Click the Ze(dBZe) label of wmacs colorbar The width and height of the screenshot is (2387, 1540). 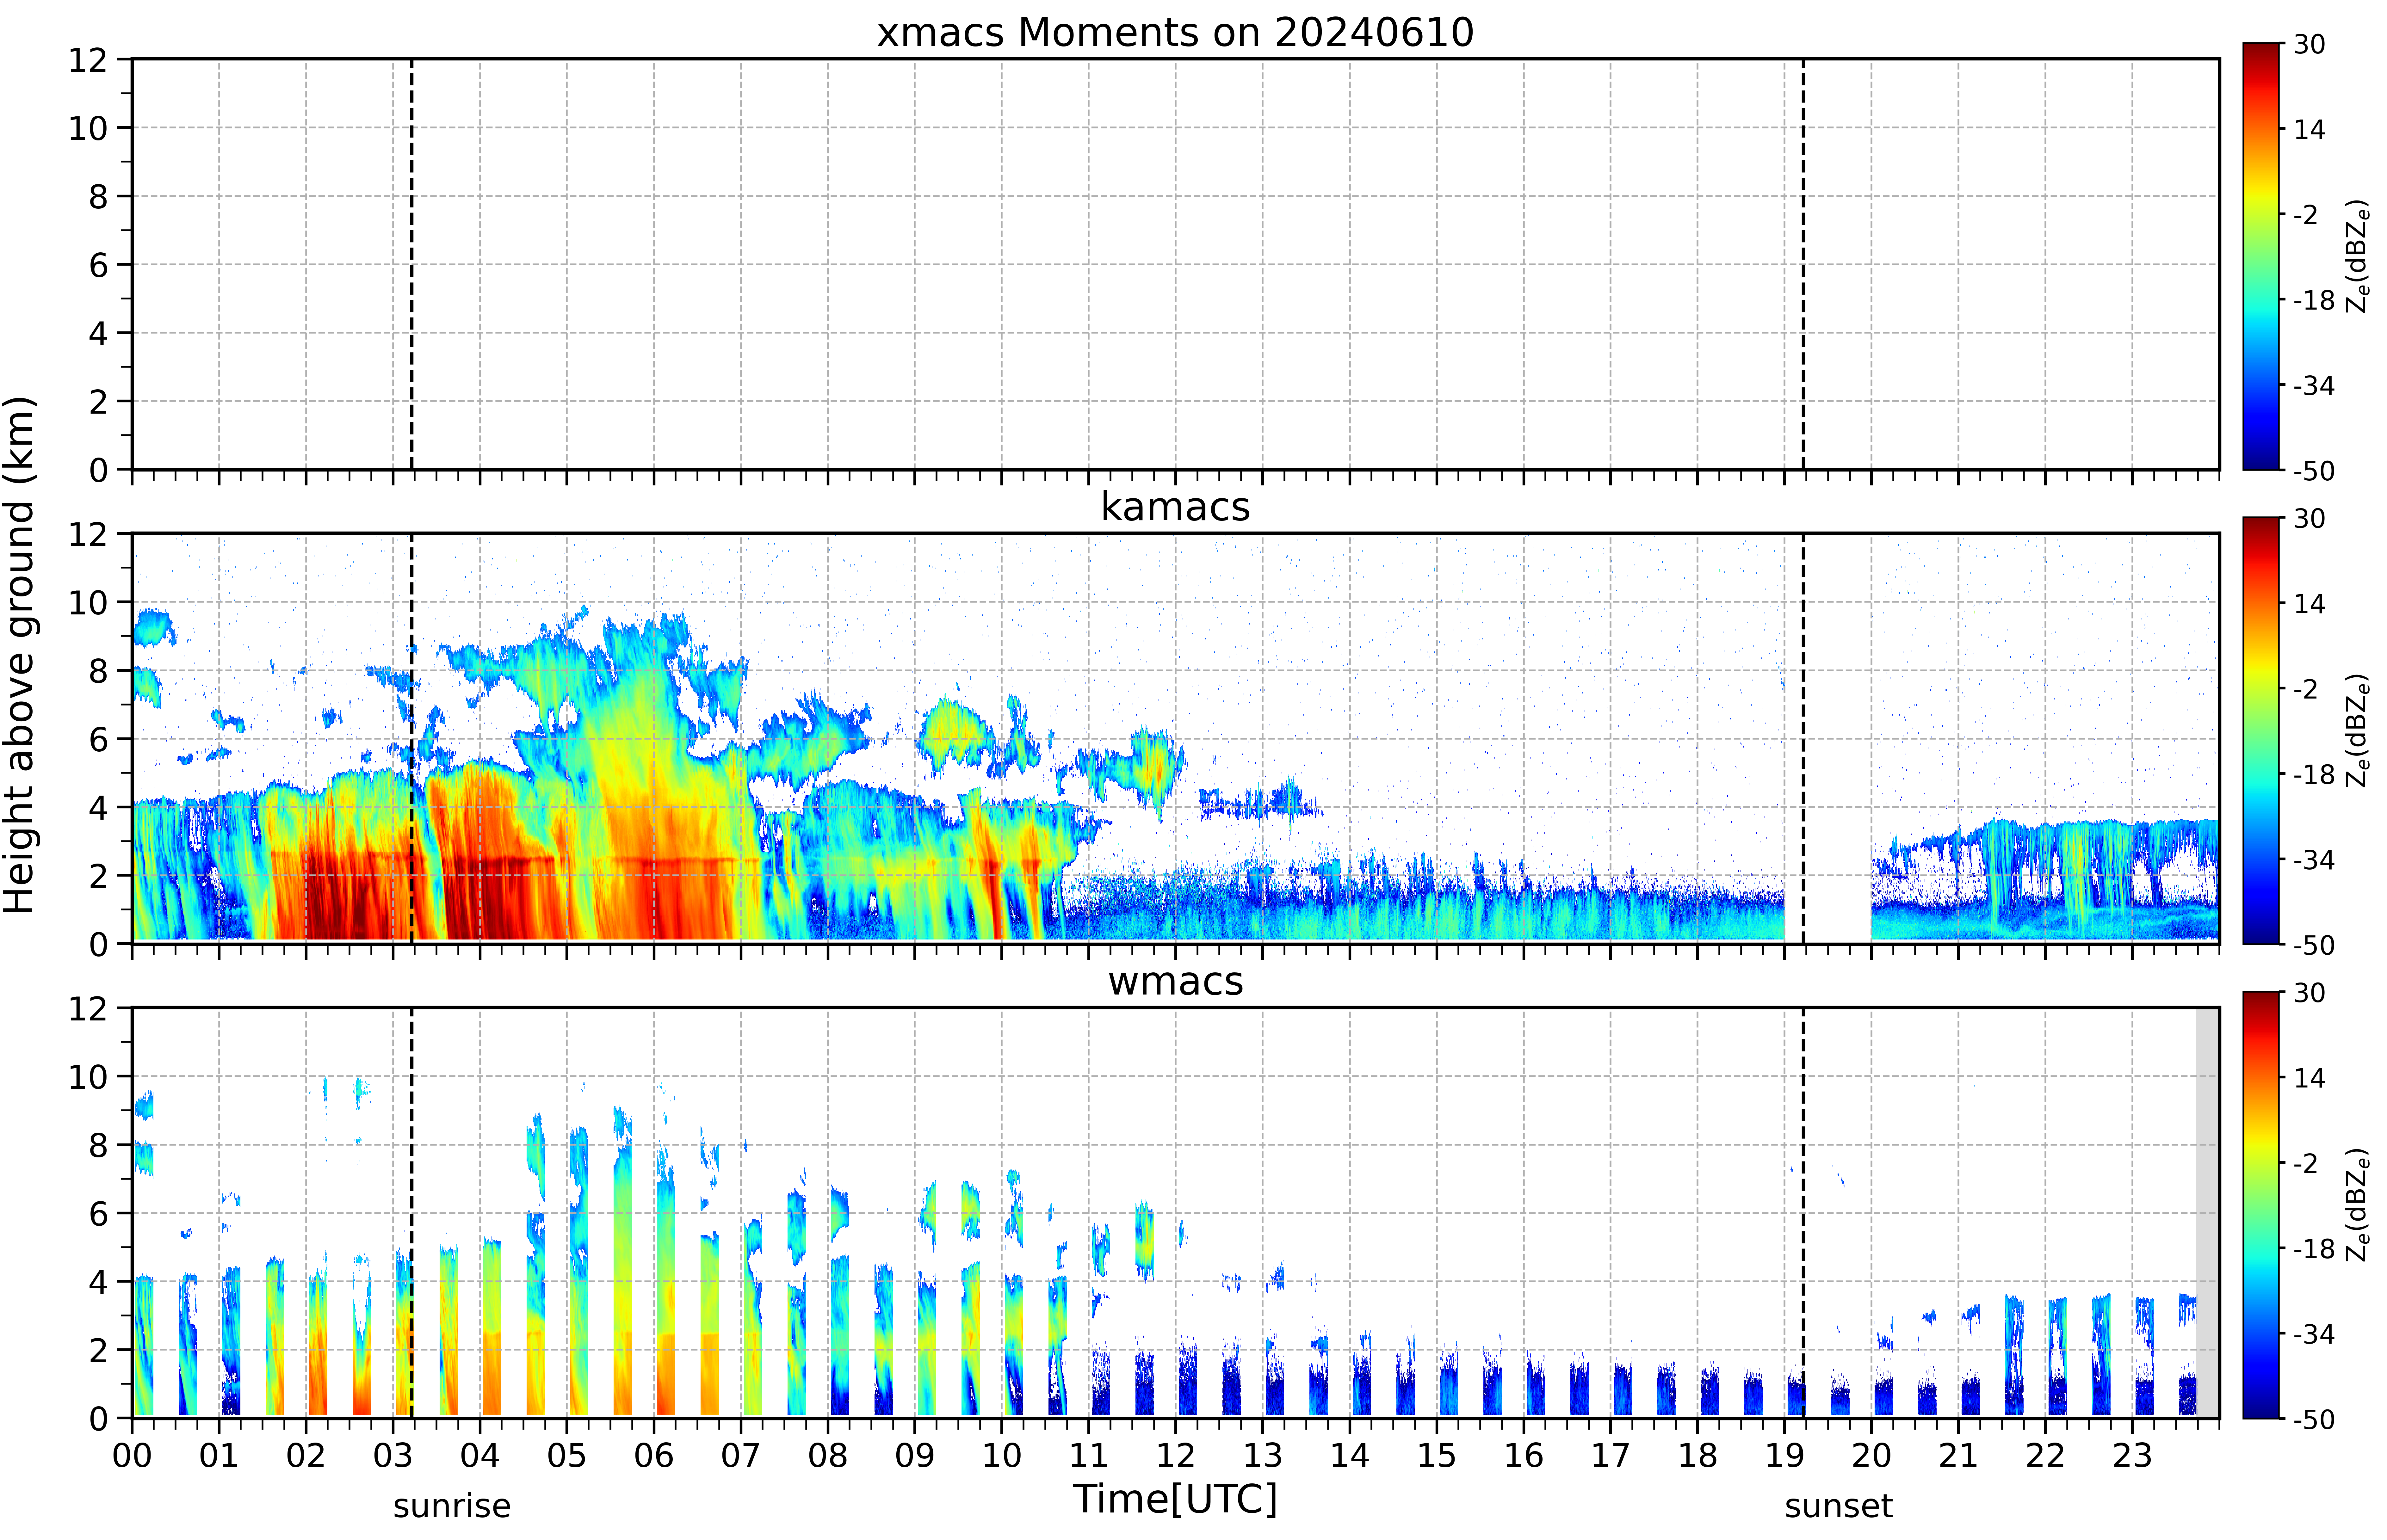click(x=2358, y=1204)
